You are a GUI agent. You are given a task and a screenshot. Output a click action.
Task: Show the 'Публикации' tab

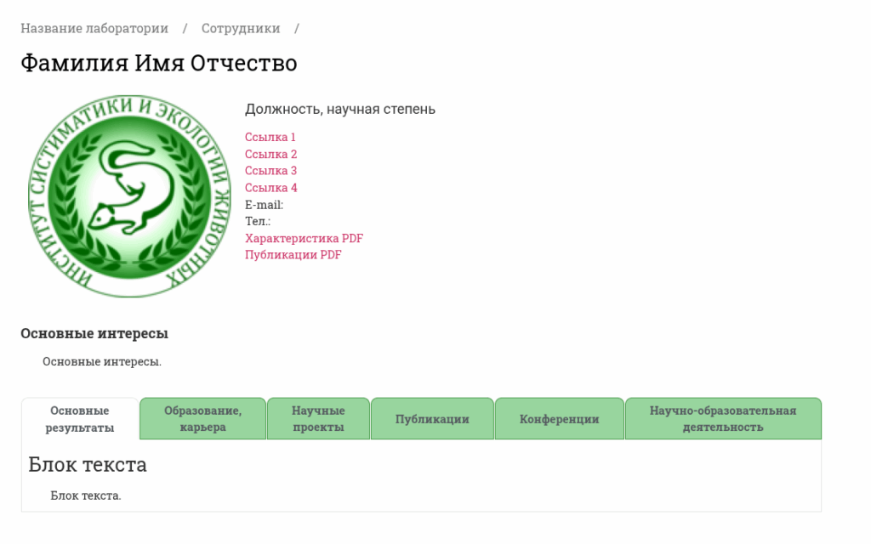pos(432,419)
